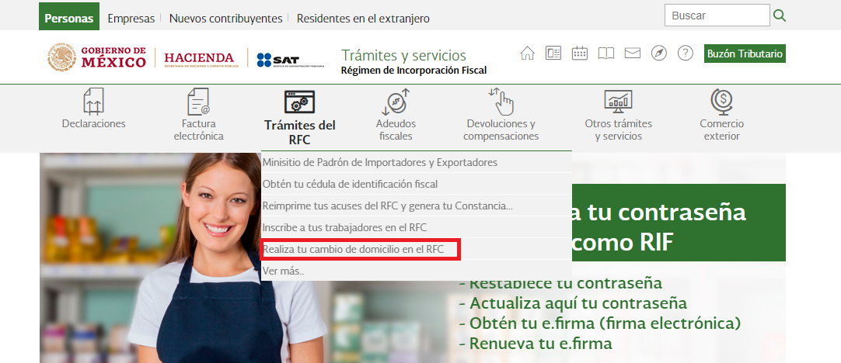Open Devoluciones y compensaciones menu label

coord(501,130)
